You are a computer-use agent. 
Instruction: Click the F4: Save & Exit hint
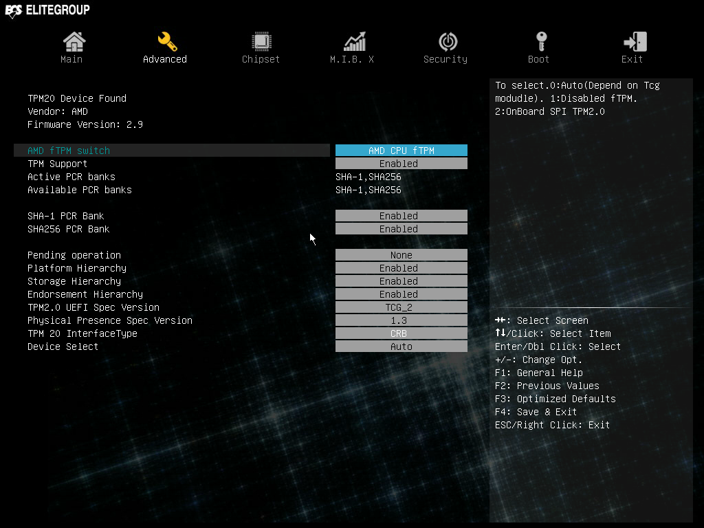(536, 412)
